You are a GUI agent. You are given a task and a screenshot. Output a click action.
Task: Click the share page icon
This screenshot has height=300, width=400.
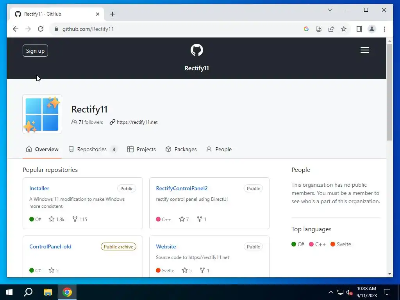[331, 29]
